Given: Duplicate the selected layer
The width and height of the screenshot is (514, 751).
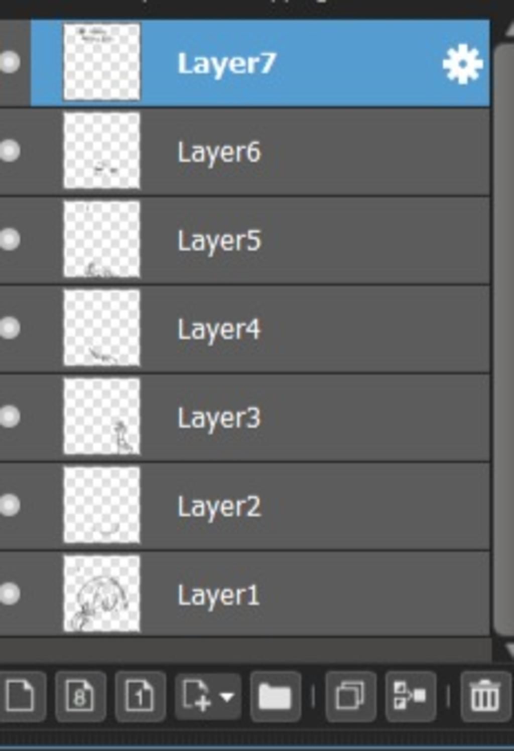Looking at the screenshot, I should pyautogui.click(x=350, y=696).
